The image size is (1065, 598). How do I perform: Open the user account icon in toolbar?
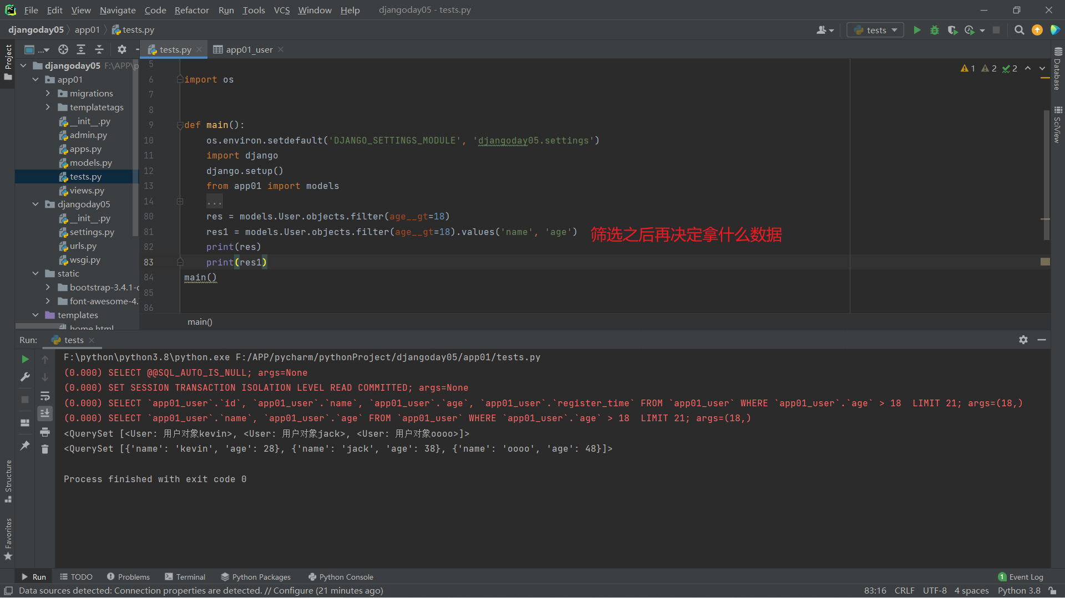825,30
